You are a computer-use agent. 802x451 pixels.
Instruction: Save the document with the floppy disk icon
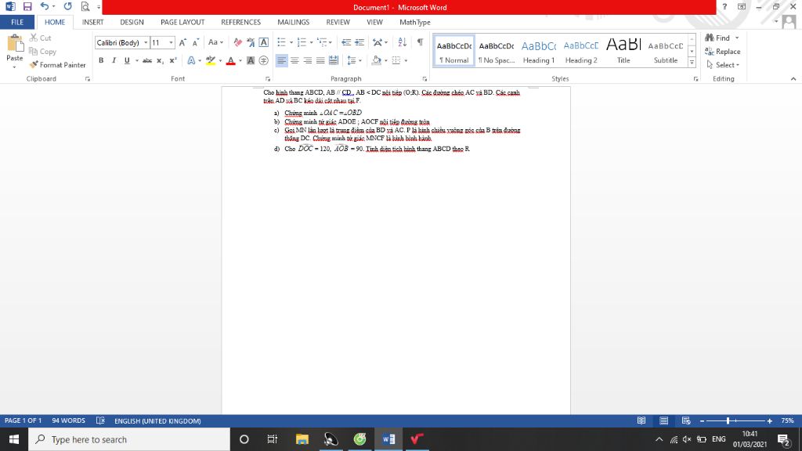pos(27,6)
